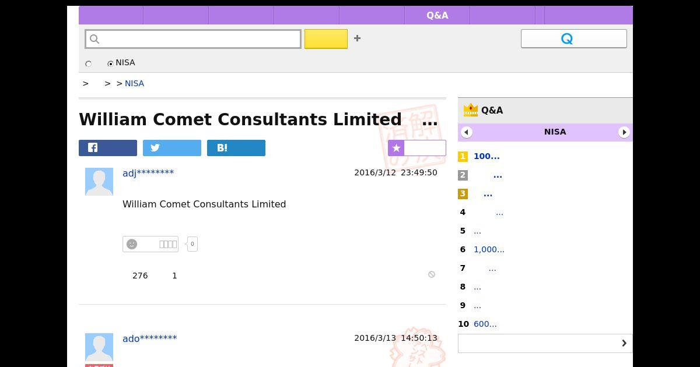Click the crown icon in Q&A ranking header
The image size is (700, 367).
point(470,110)
